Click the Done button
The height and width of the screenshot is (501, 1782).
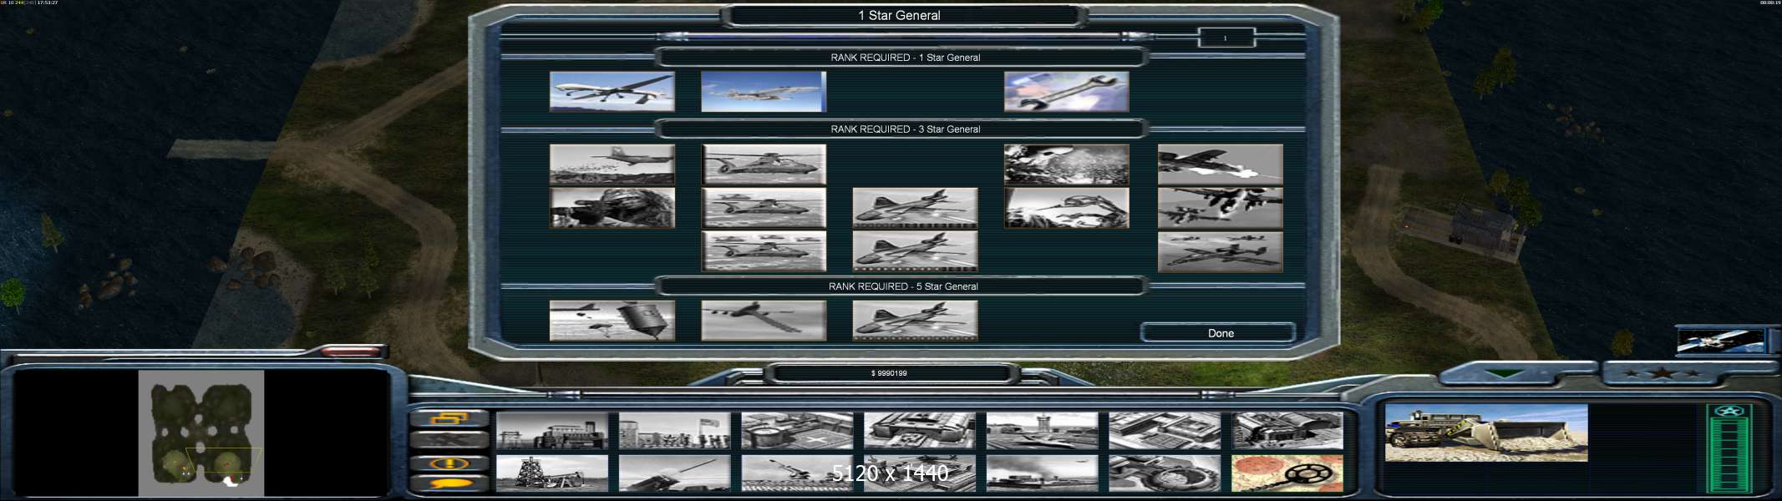tap(1219, 332)
